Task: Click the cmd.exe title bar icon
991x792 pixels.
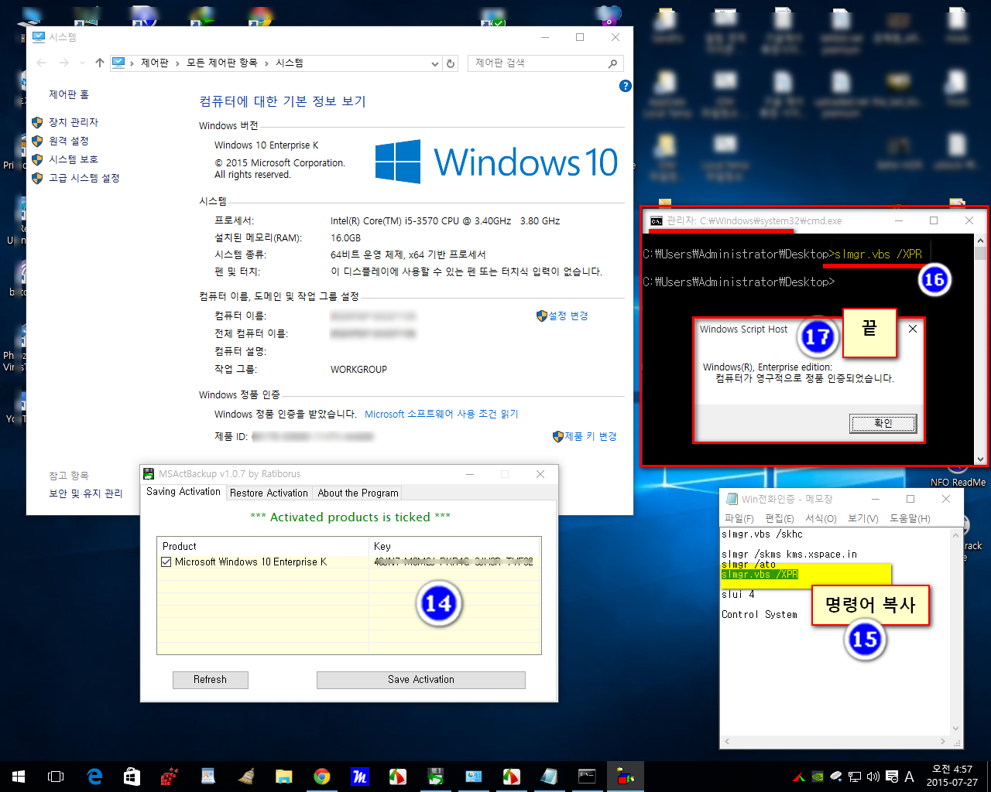Action: point(656,220)
